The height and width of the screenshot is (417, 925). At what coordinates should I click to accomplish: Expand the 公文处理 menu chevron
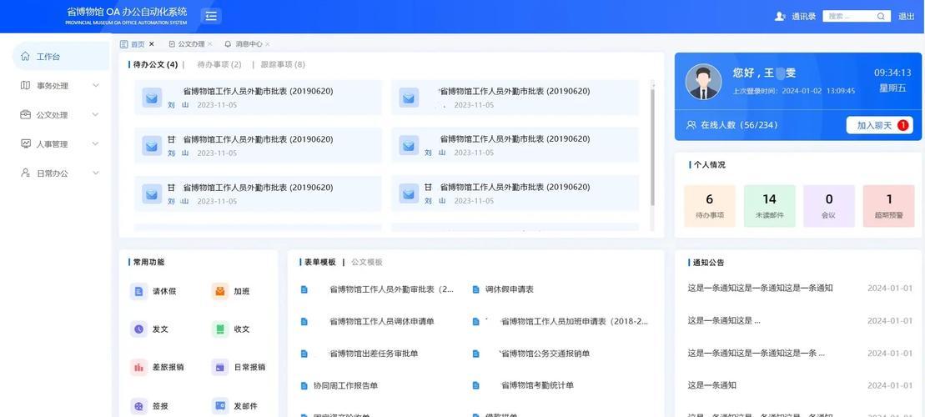[96, 114]
